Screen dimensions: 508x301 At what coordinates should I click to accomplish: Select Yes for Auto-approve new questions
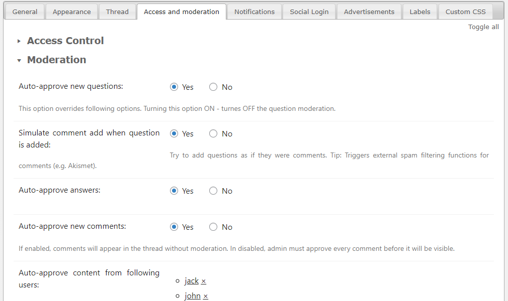click(x=174, y=87)
